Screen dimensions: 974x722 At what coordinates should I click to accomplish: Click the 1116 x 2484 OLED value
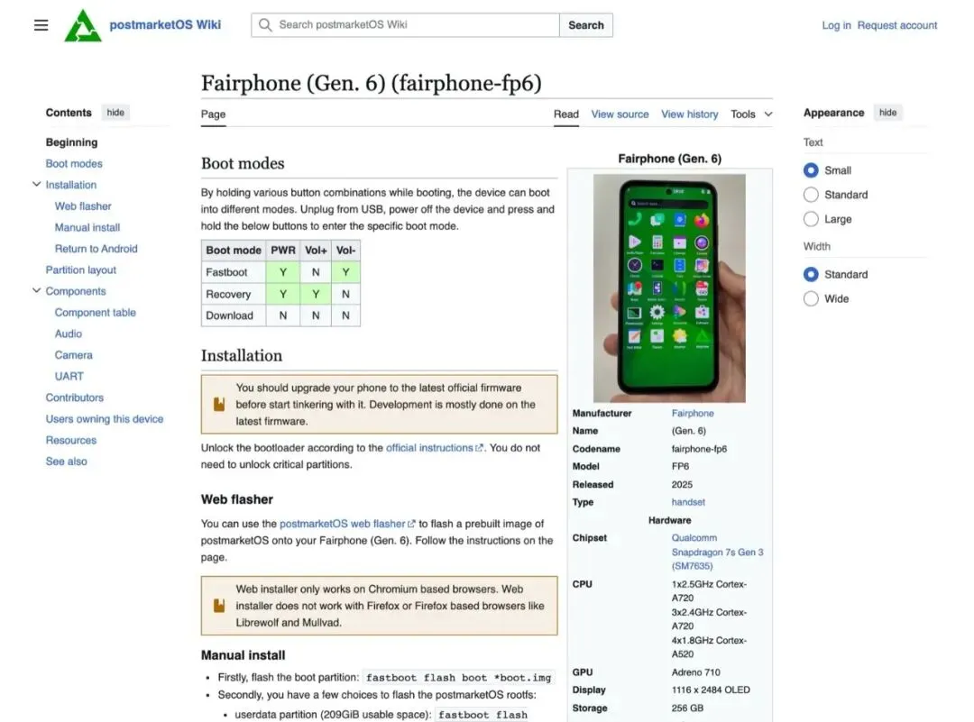point(711,690)
